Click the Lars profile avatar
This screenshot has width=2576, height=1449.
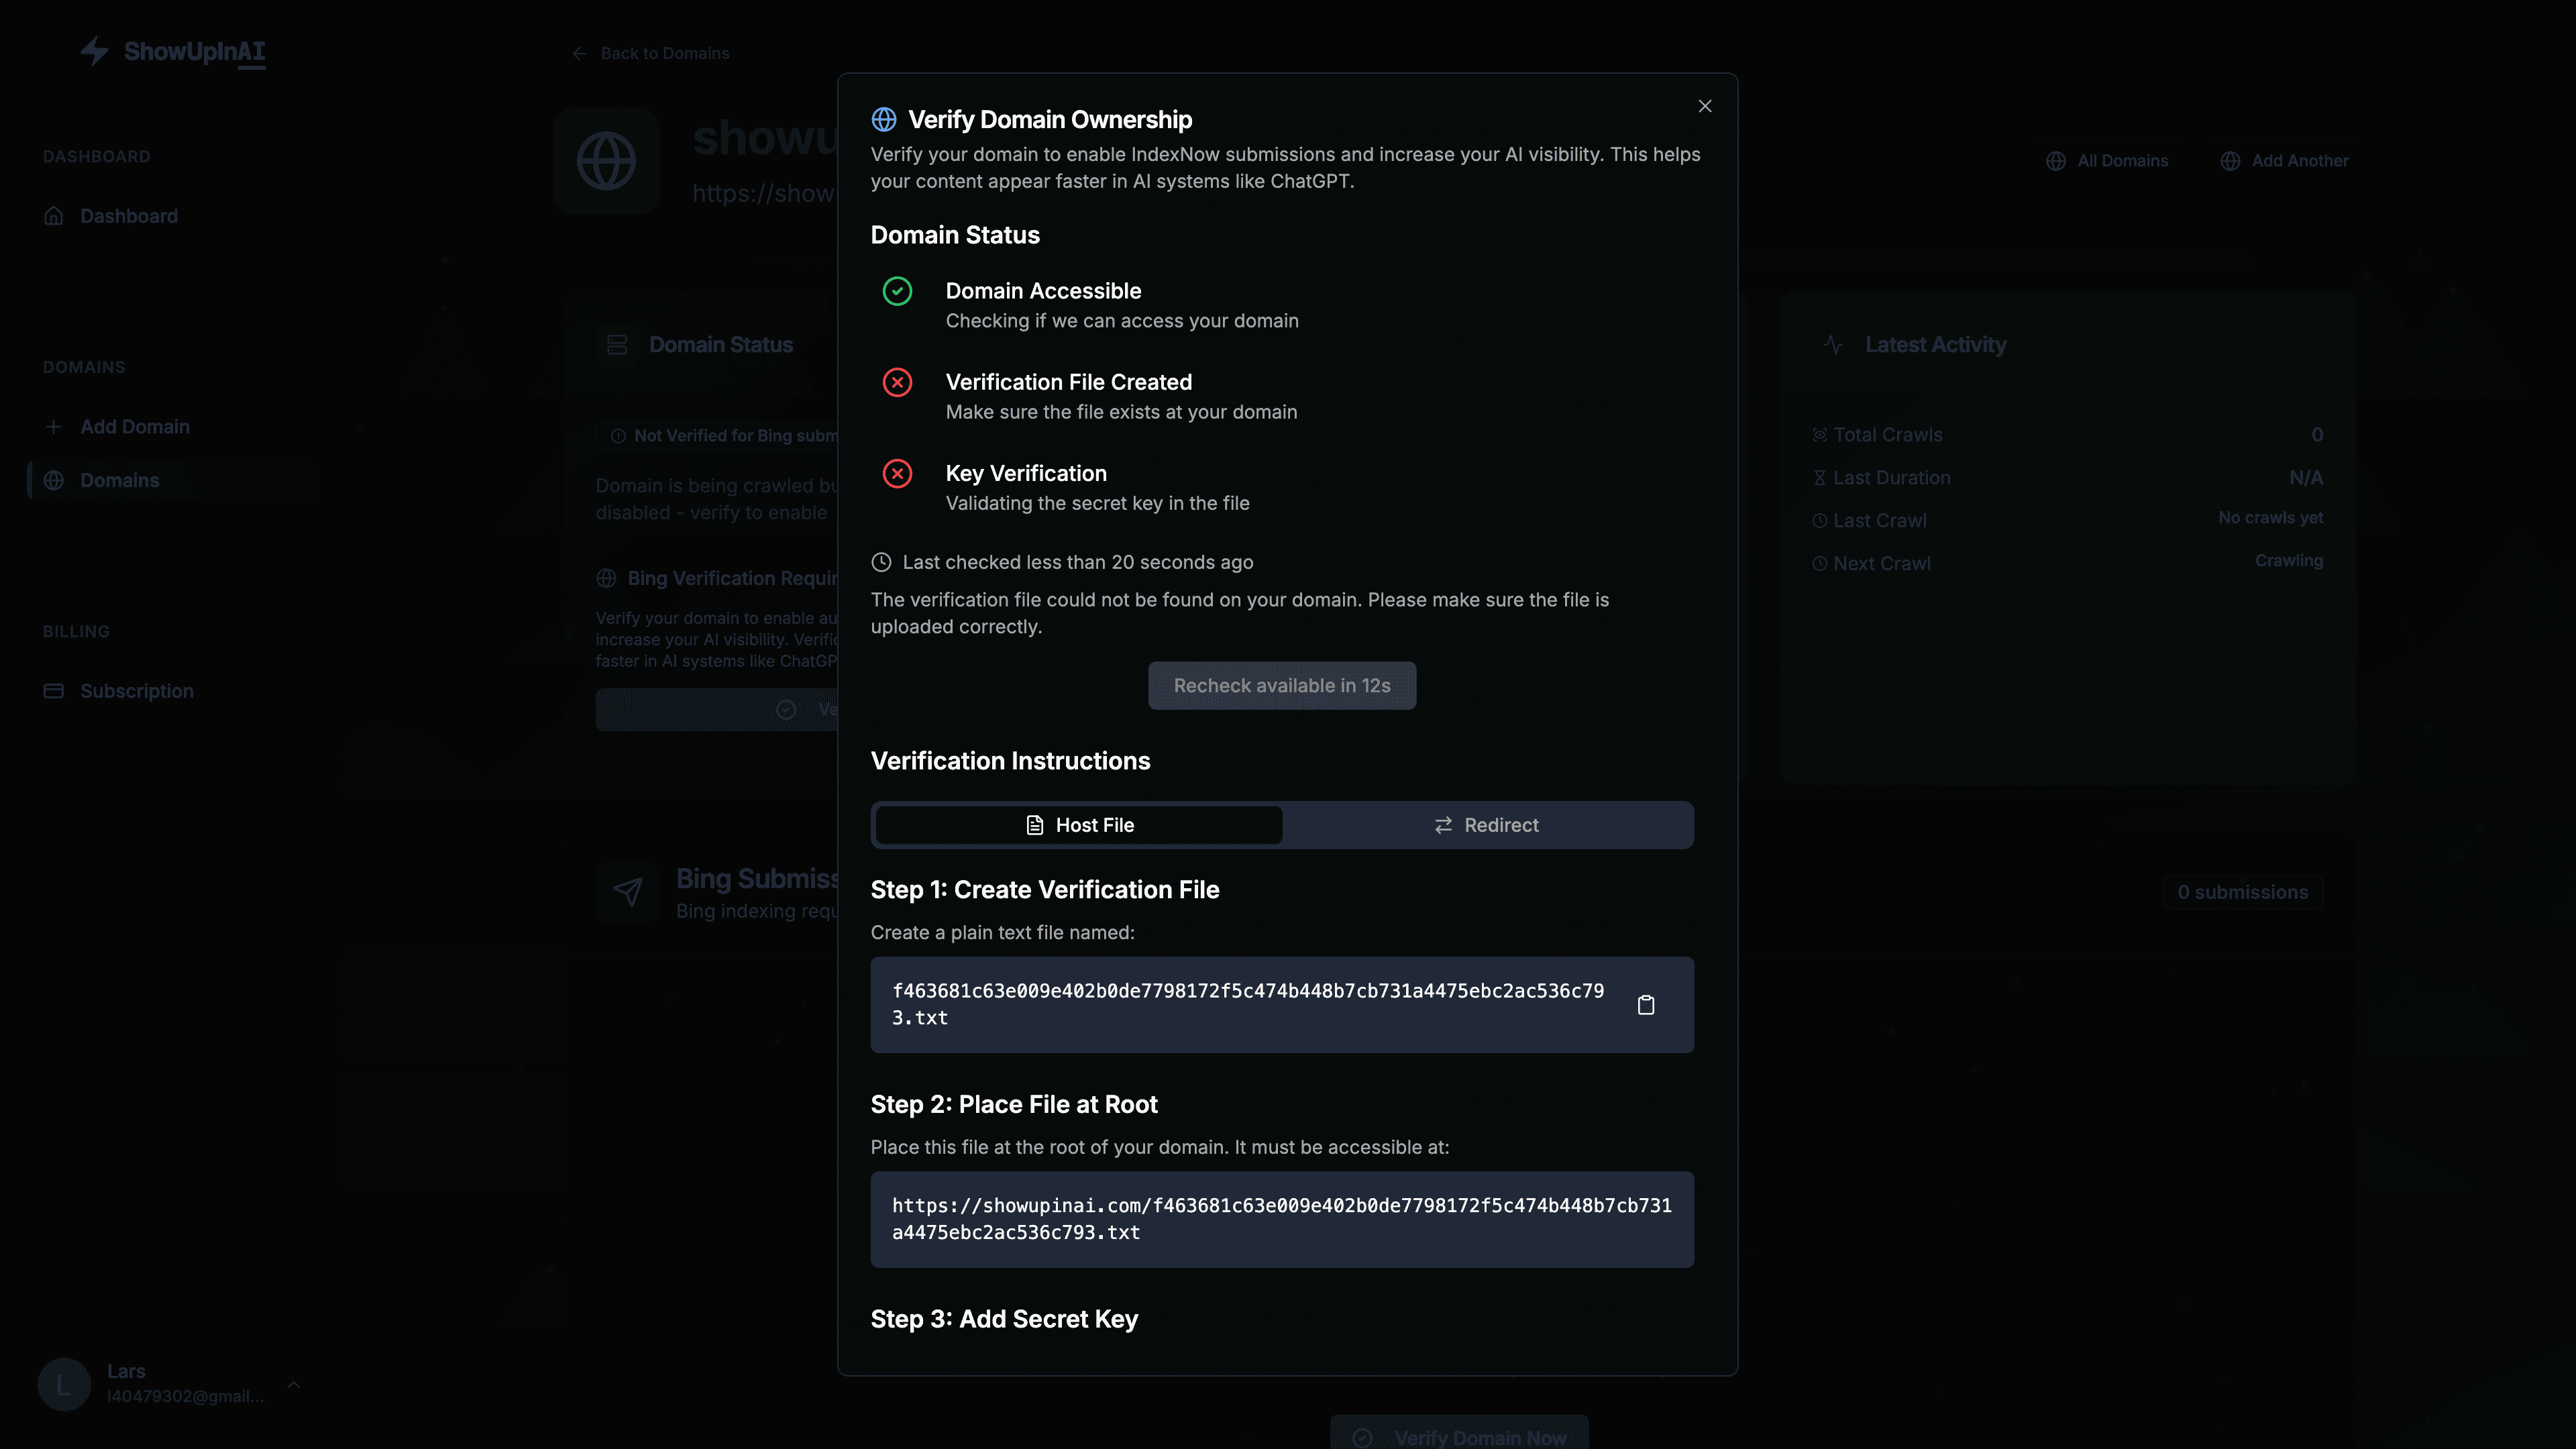[x=64, y=1384]
